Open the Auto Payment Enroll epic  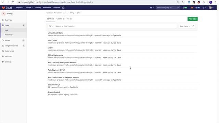tap(56, 70)
